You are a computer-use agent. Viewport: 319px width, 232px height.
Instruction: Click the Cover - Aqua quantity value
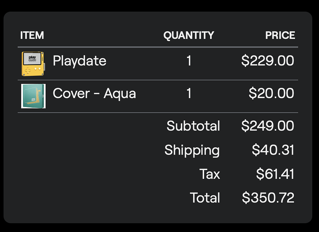[189, 93]
